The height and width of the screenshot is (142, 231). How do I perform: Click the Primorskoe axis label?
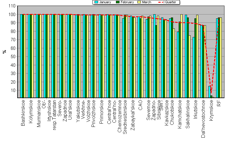(101, 112)
